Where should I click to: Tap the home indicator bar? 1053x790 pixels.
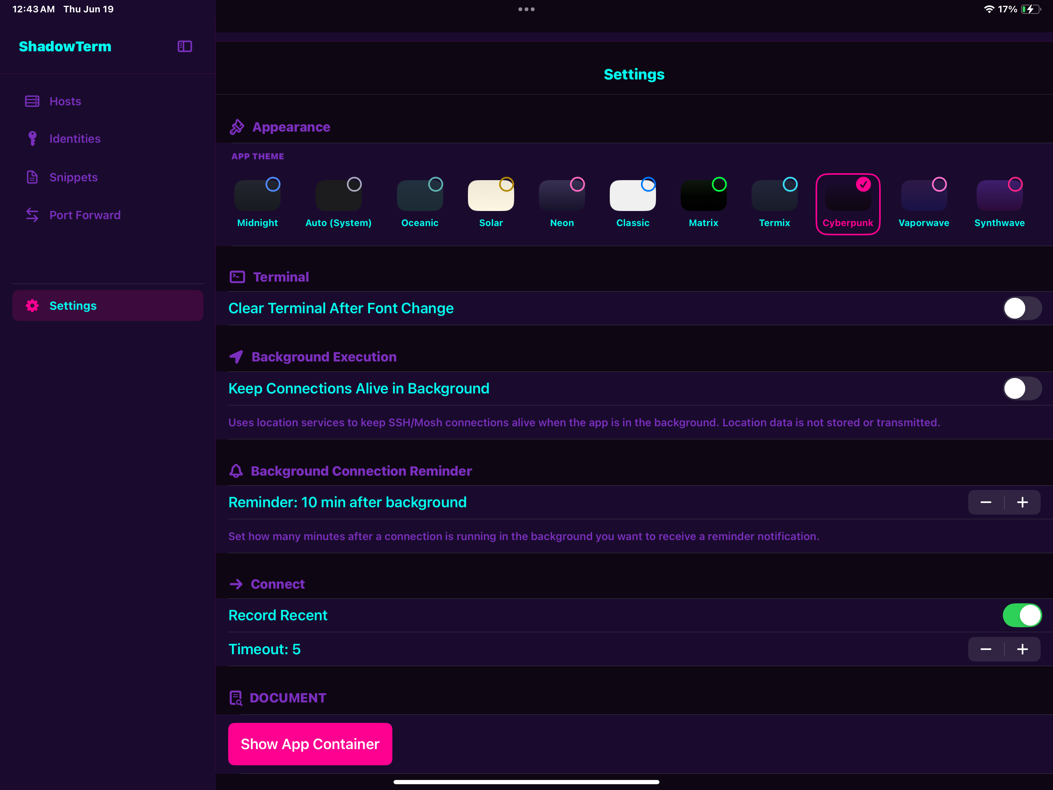coord(526,782)
